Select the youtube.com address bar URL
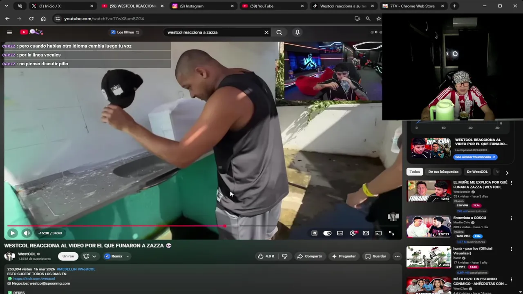The image size is (523, 294). 104,18
